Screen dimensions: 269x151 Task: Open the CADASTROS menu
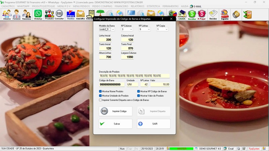8,6
